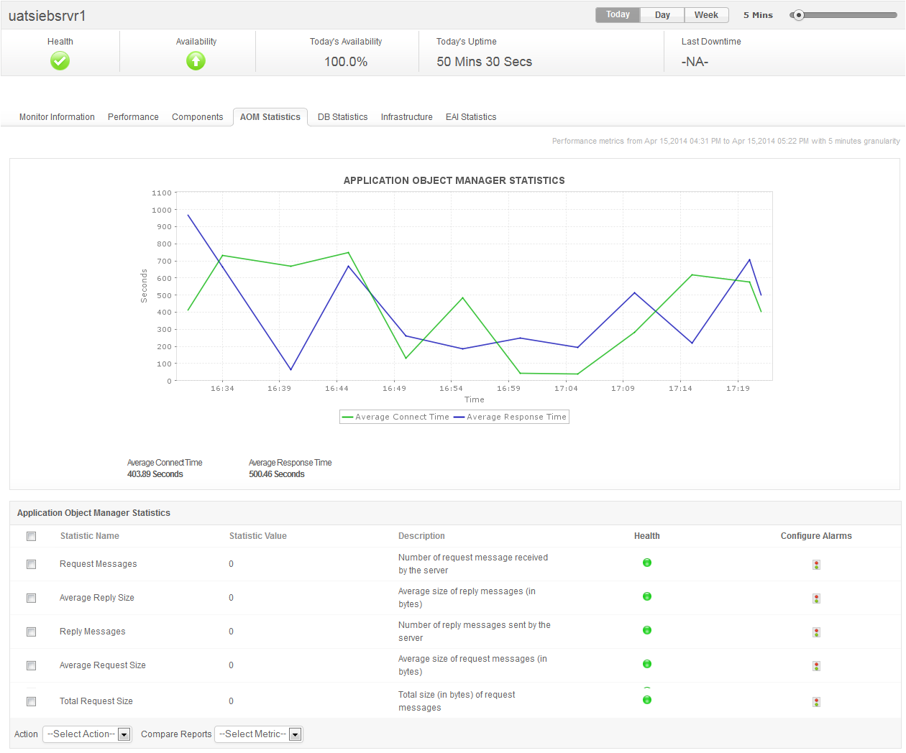
Task: Switch to the DB Statistics tab
Action: click(x=342, y=117)
